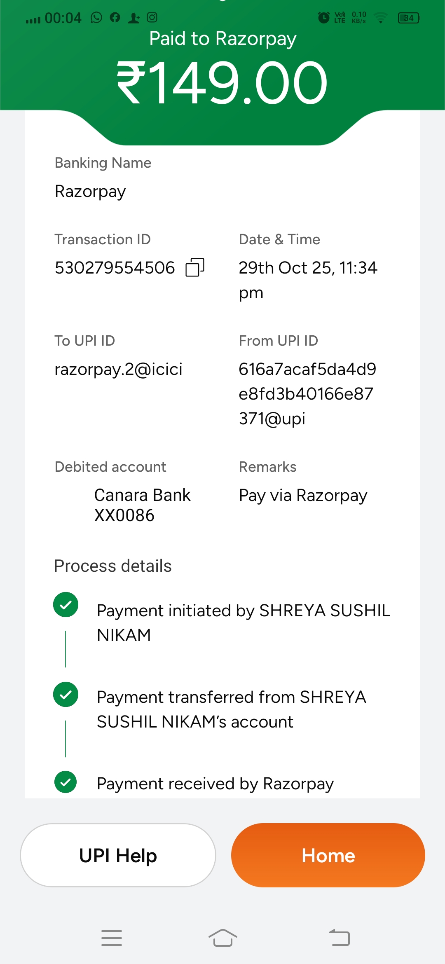This screenshot has height=964, width=445.
Task: Open the WhatsApp notification icon
Action: [96, 18]
